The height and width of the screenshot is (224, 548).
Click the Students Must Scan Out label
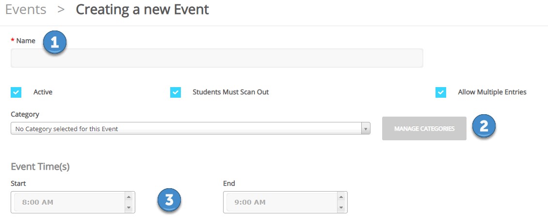(231, 92)
